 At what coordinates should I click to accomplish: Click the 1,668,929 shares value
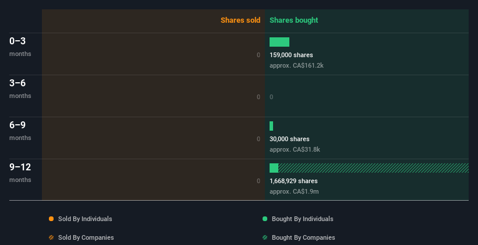pyautogui.click(x=293, y=181)
